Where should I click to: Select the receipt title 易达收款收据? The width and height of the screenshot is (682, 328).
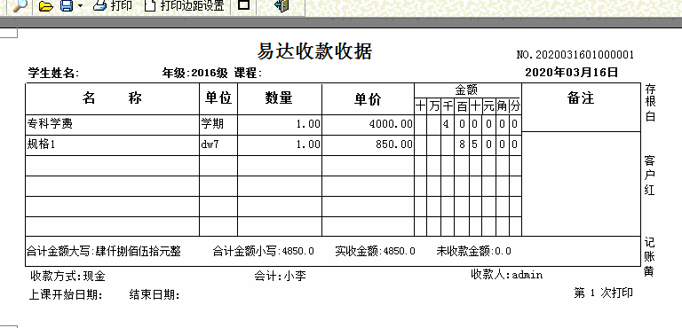pyautogui.click(x=314, y=51)
